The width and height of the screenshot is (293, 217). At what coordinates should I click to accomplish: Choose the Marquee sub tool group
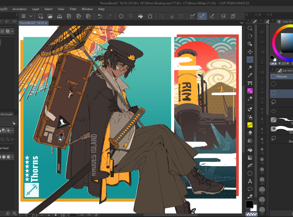[x=281, y=76]
